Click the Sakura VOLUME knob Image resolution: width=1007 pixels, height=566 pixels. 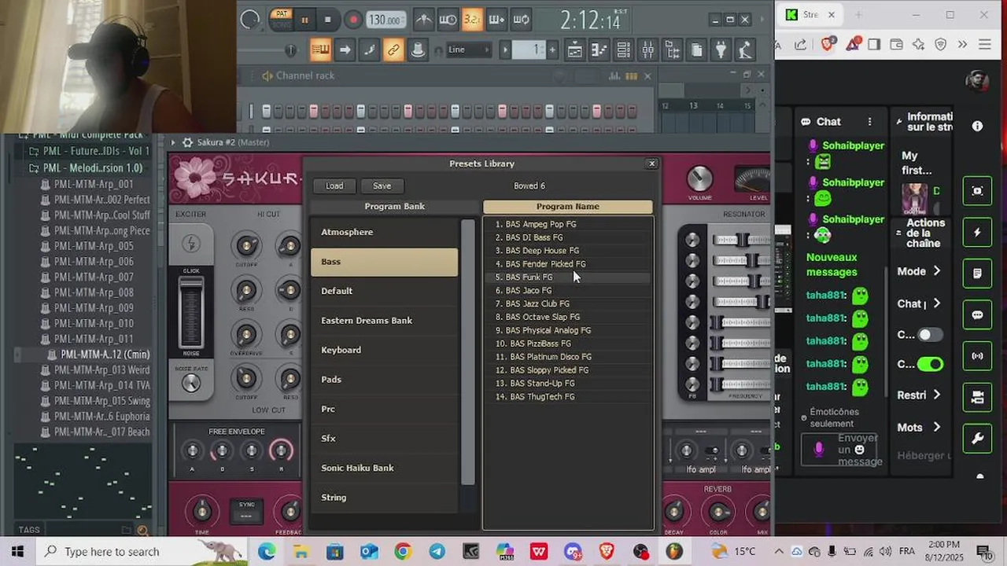[699, 179]
